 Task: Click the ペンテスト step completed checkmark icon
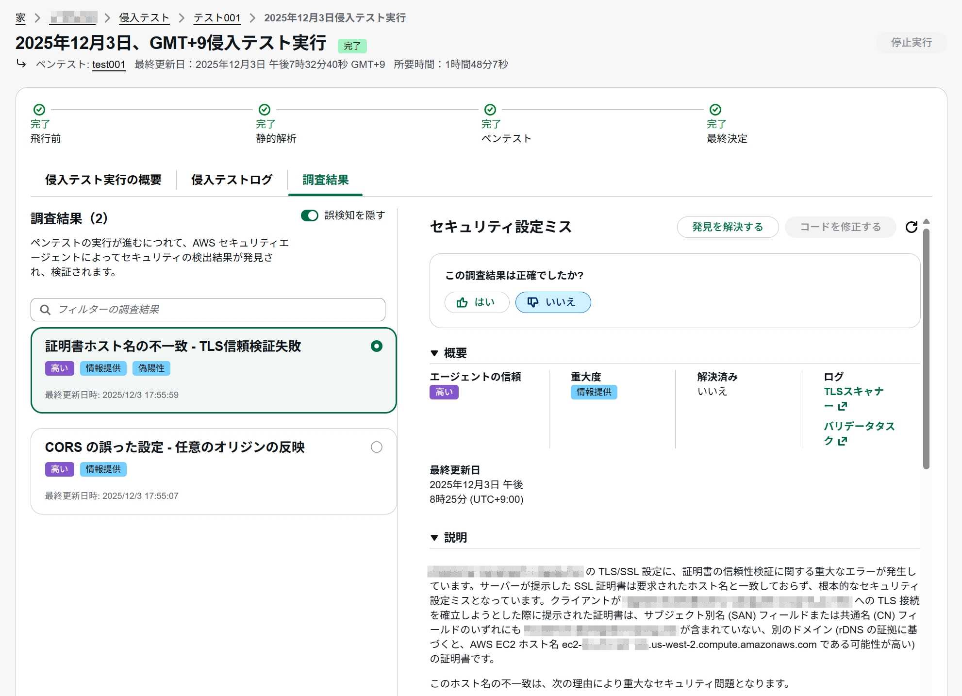490,109
